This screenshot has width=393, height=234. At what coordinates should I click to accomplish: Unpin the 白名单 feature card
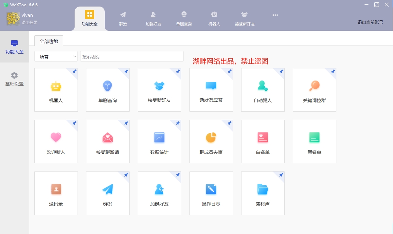(281, 123)
